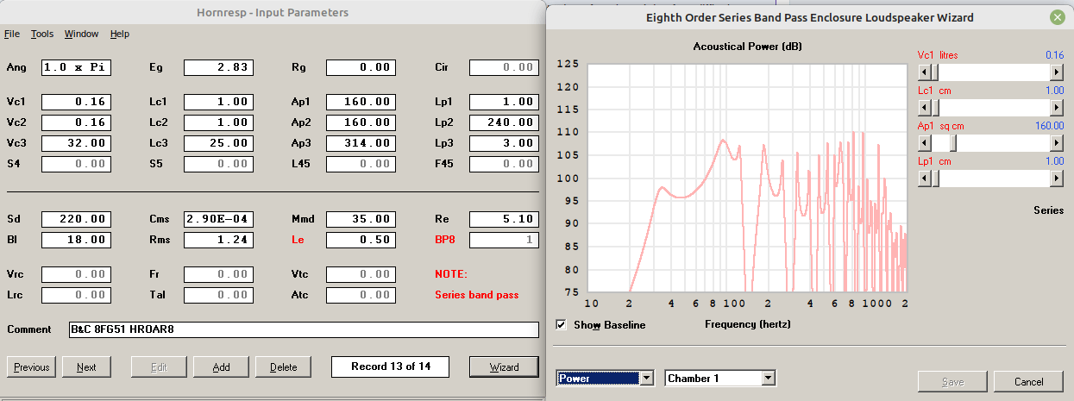Image resolution: width=1074 pixels, height=401 pixels.
Task: Click right arrow of Vc1 litres slider
Action: [x=1057, y=72]
